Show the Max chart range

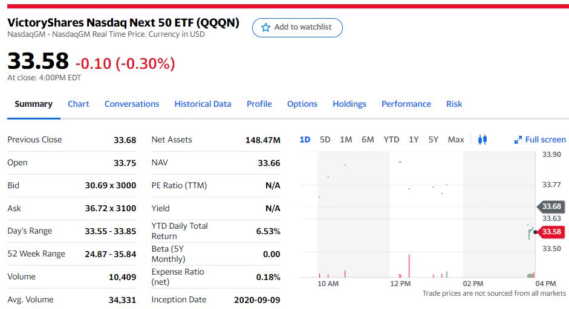pos(456,139)
